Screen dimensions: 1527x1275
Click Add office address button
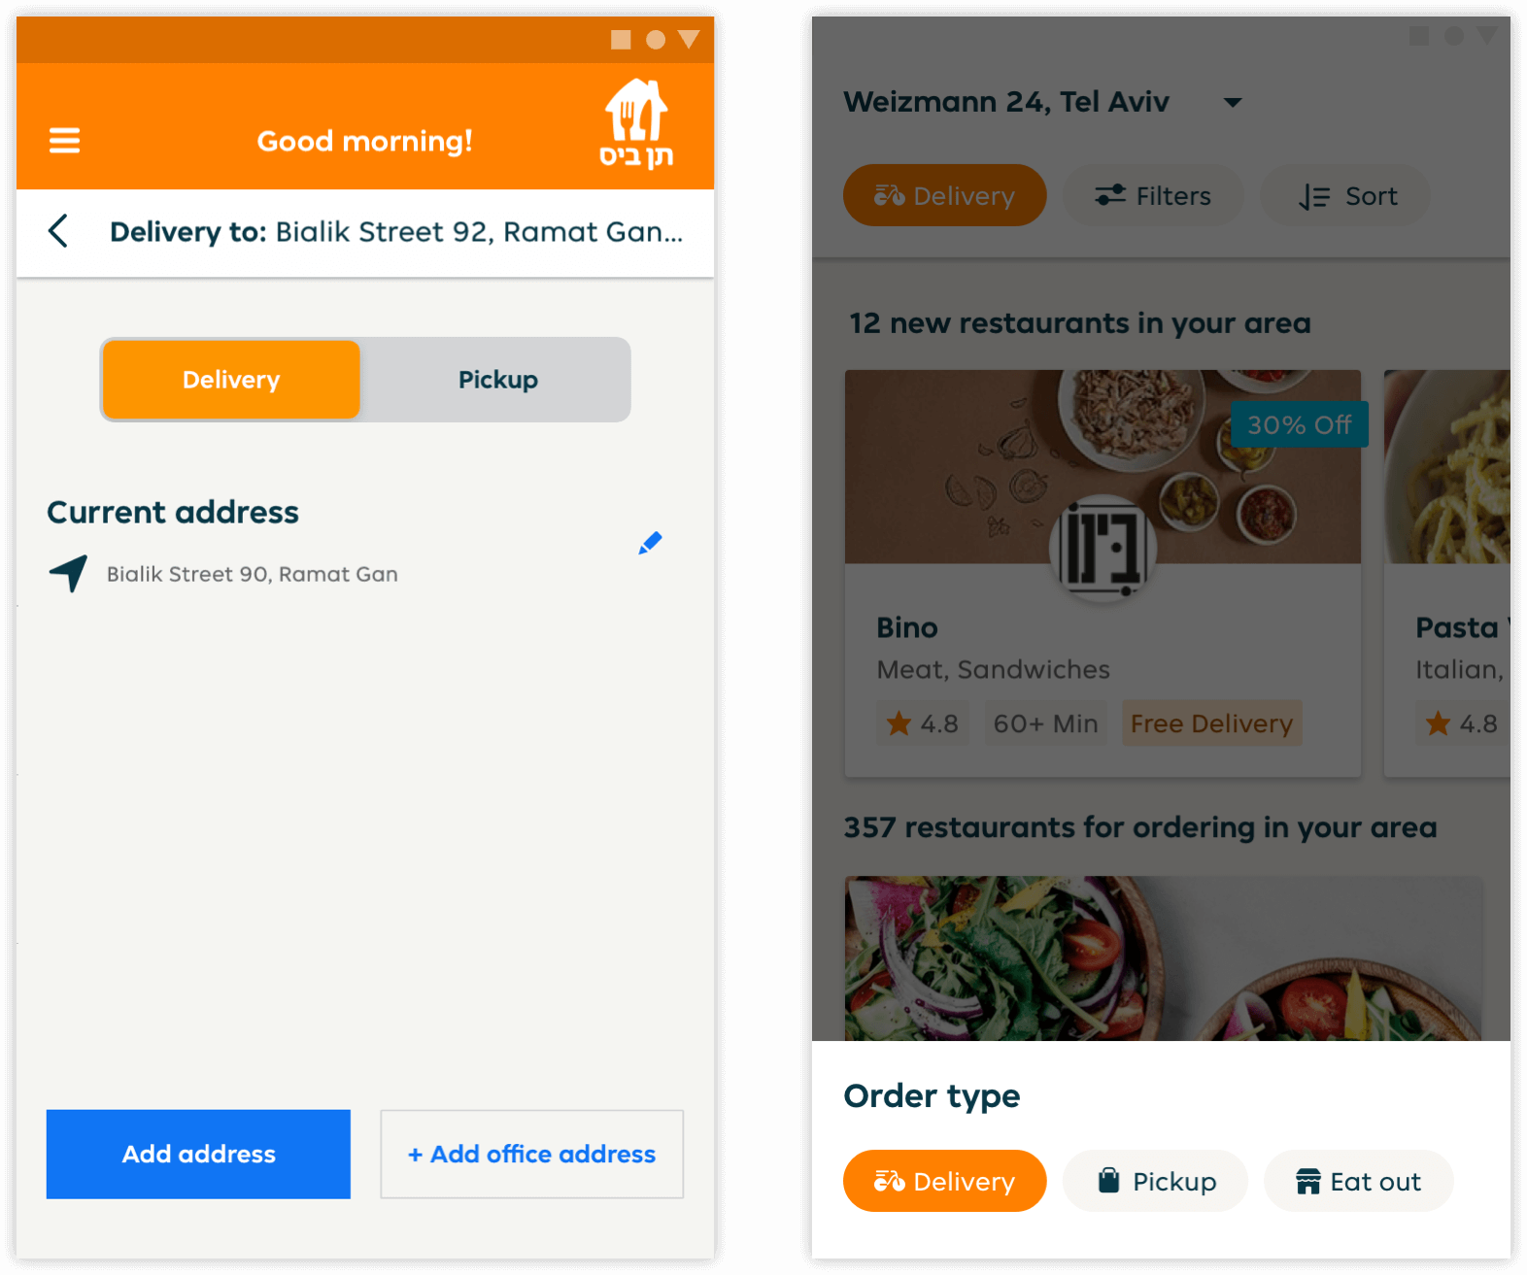pos(531,1154)
